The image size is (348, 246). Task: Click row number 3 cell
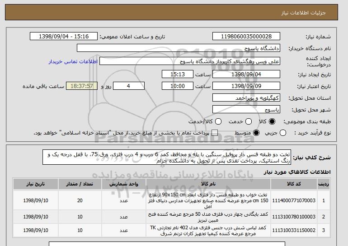(324, 231)
